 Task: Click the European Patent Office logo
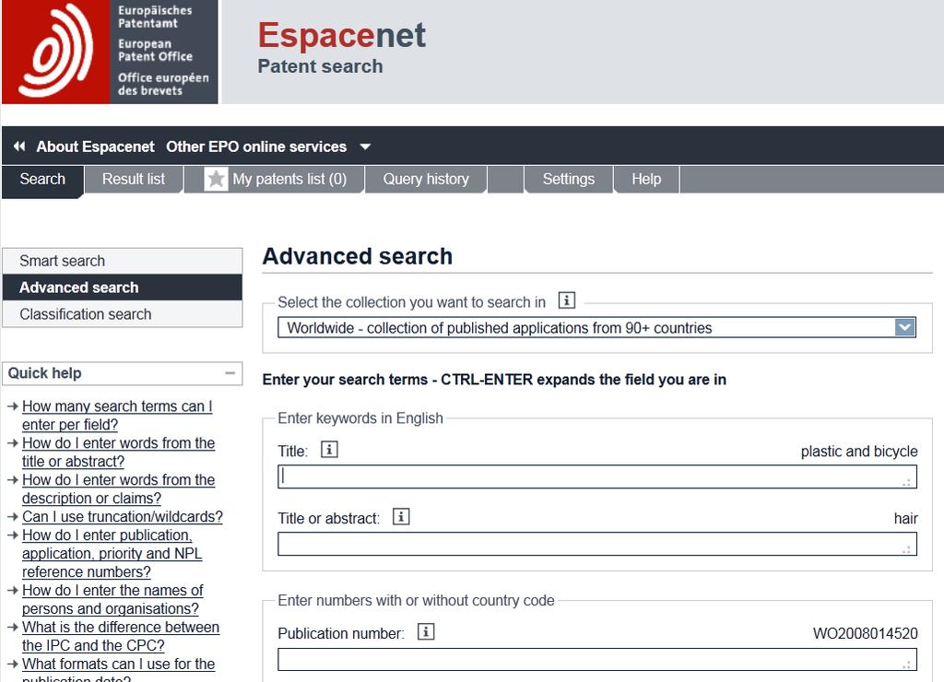point(110,52)
